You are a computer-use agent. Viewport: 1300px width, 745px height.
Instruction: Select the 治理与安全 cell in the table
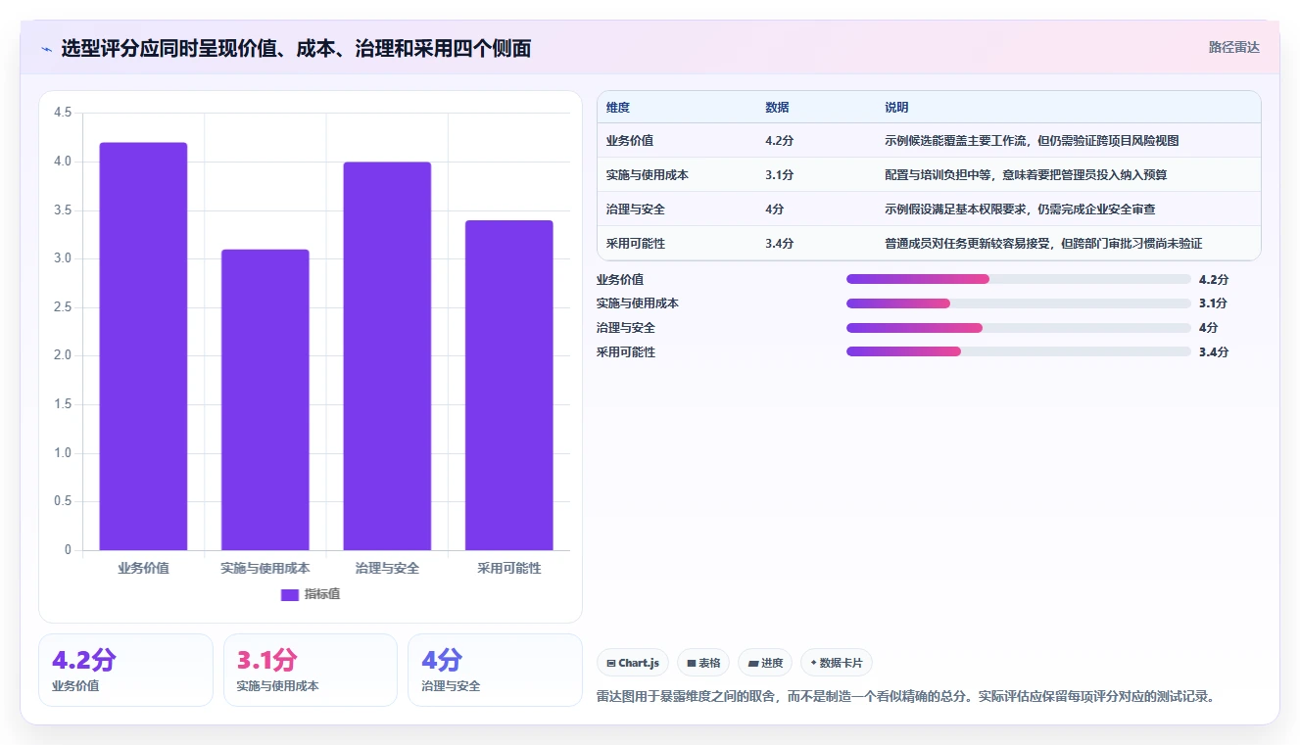click(x=636, y=210)
